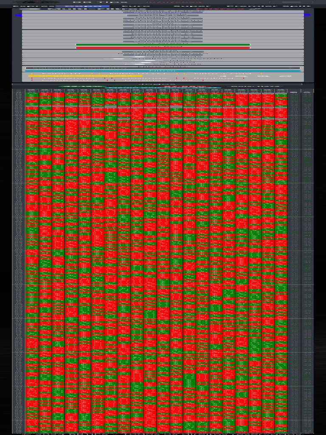
Task: Click the blue arrow at left edge
Action: click(19, 15)
